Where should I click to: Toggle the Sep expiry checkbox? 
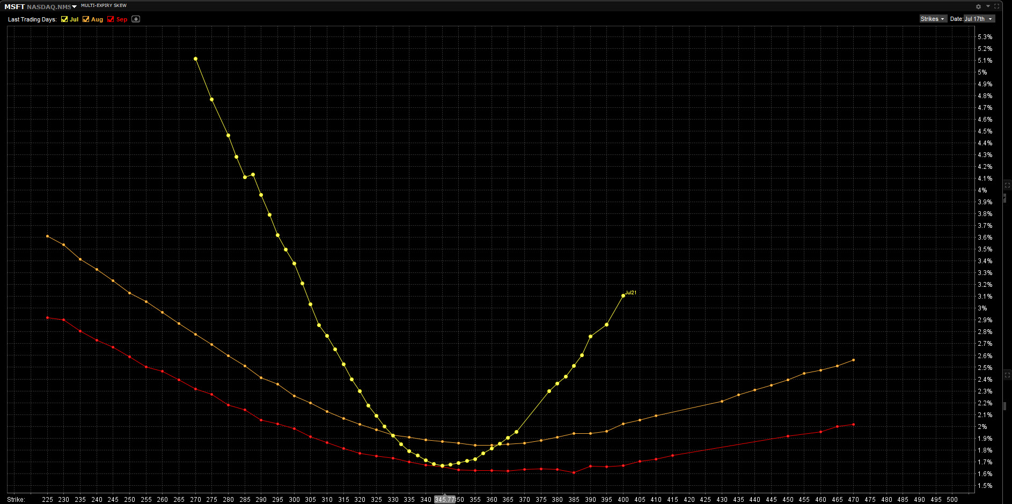pyautogui.click(x=111, y=19)
